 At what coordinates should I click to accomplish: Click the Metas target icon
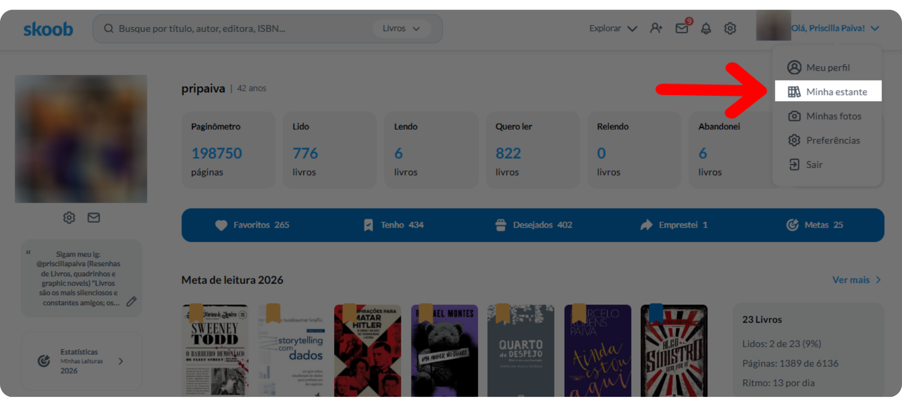[792, 225]
